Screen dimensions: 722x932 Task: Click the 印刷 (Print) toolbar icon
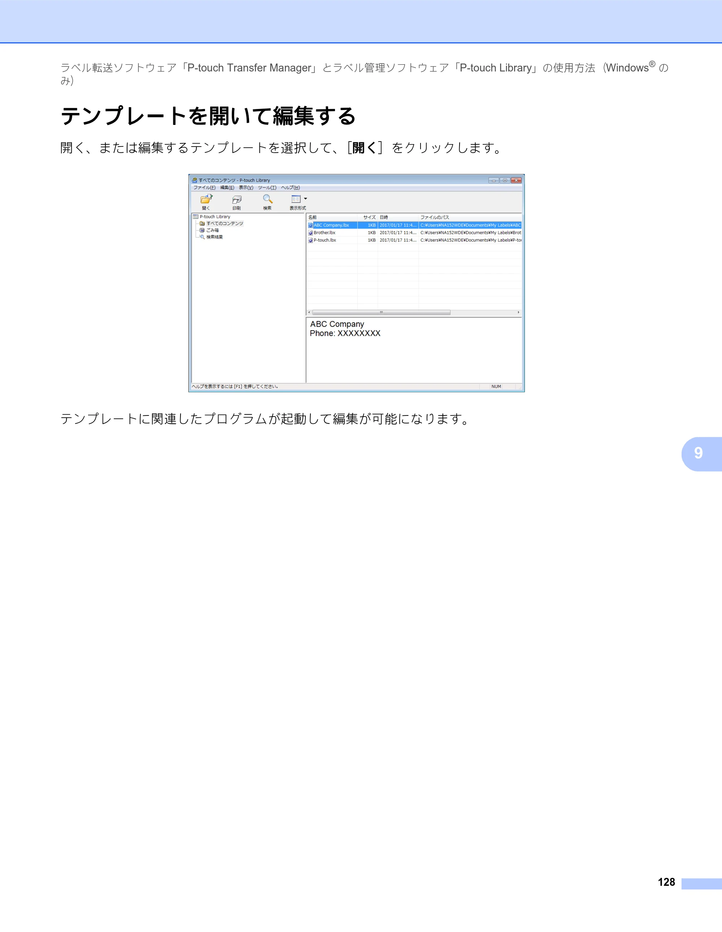click(x=237, y=199)
